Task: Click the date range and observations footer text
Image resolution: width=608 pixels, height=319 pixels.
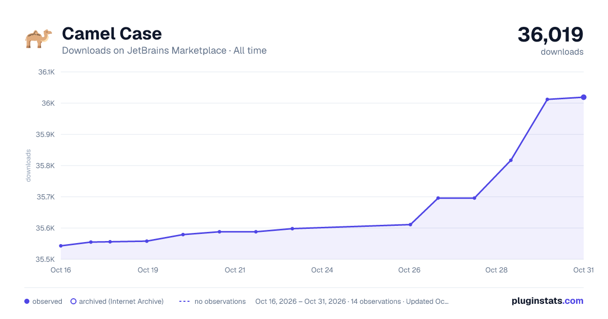Action: pos(352,301)
